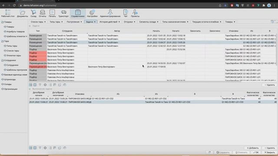
Task: Collapse the Сотрудники tree folder
Action: [3, 60]
